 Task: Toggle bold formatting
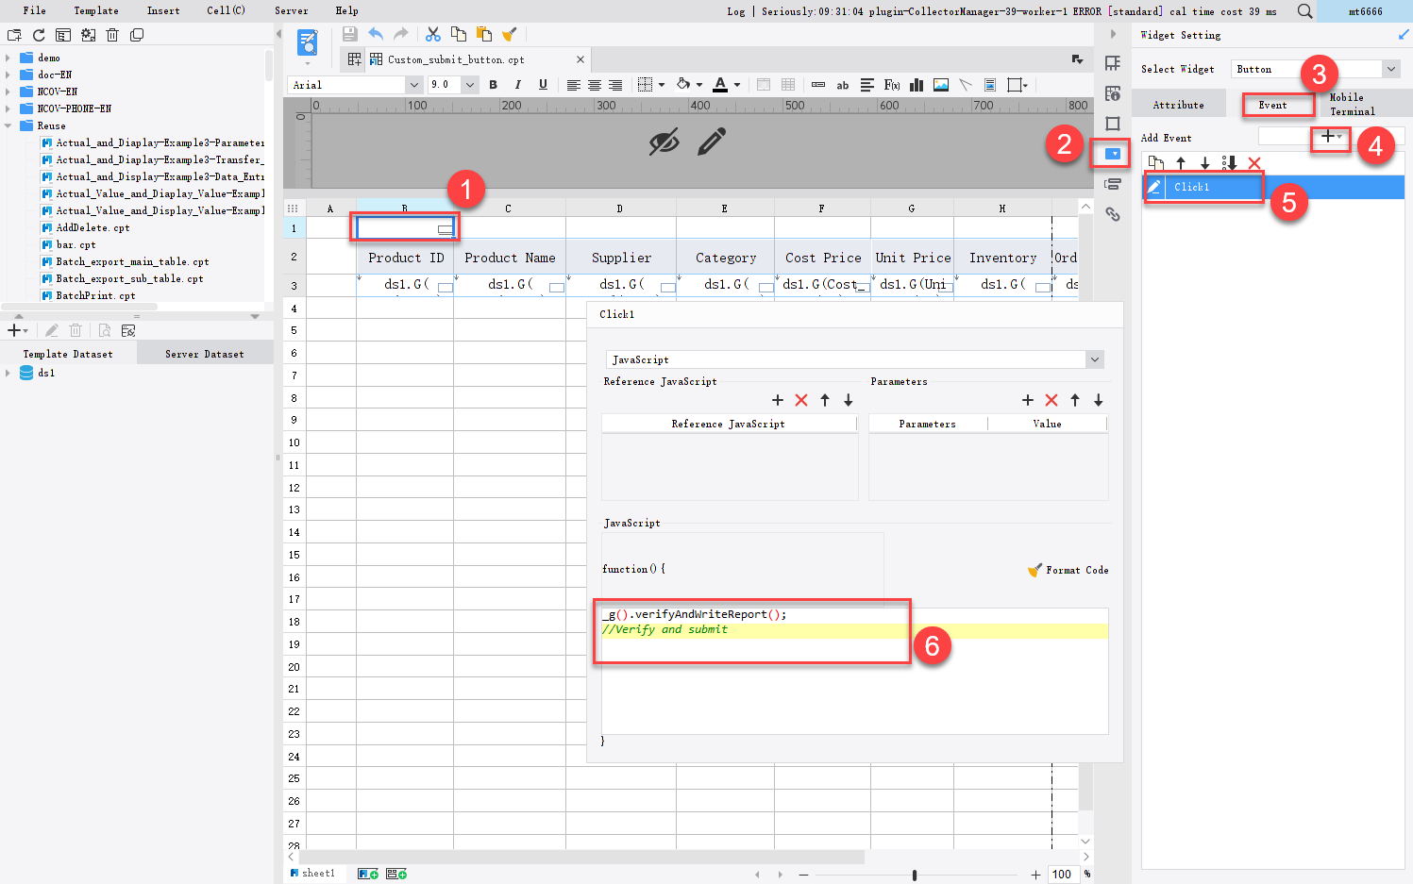tap(493, 85)
